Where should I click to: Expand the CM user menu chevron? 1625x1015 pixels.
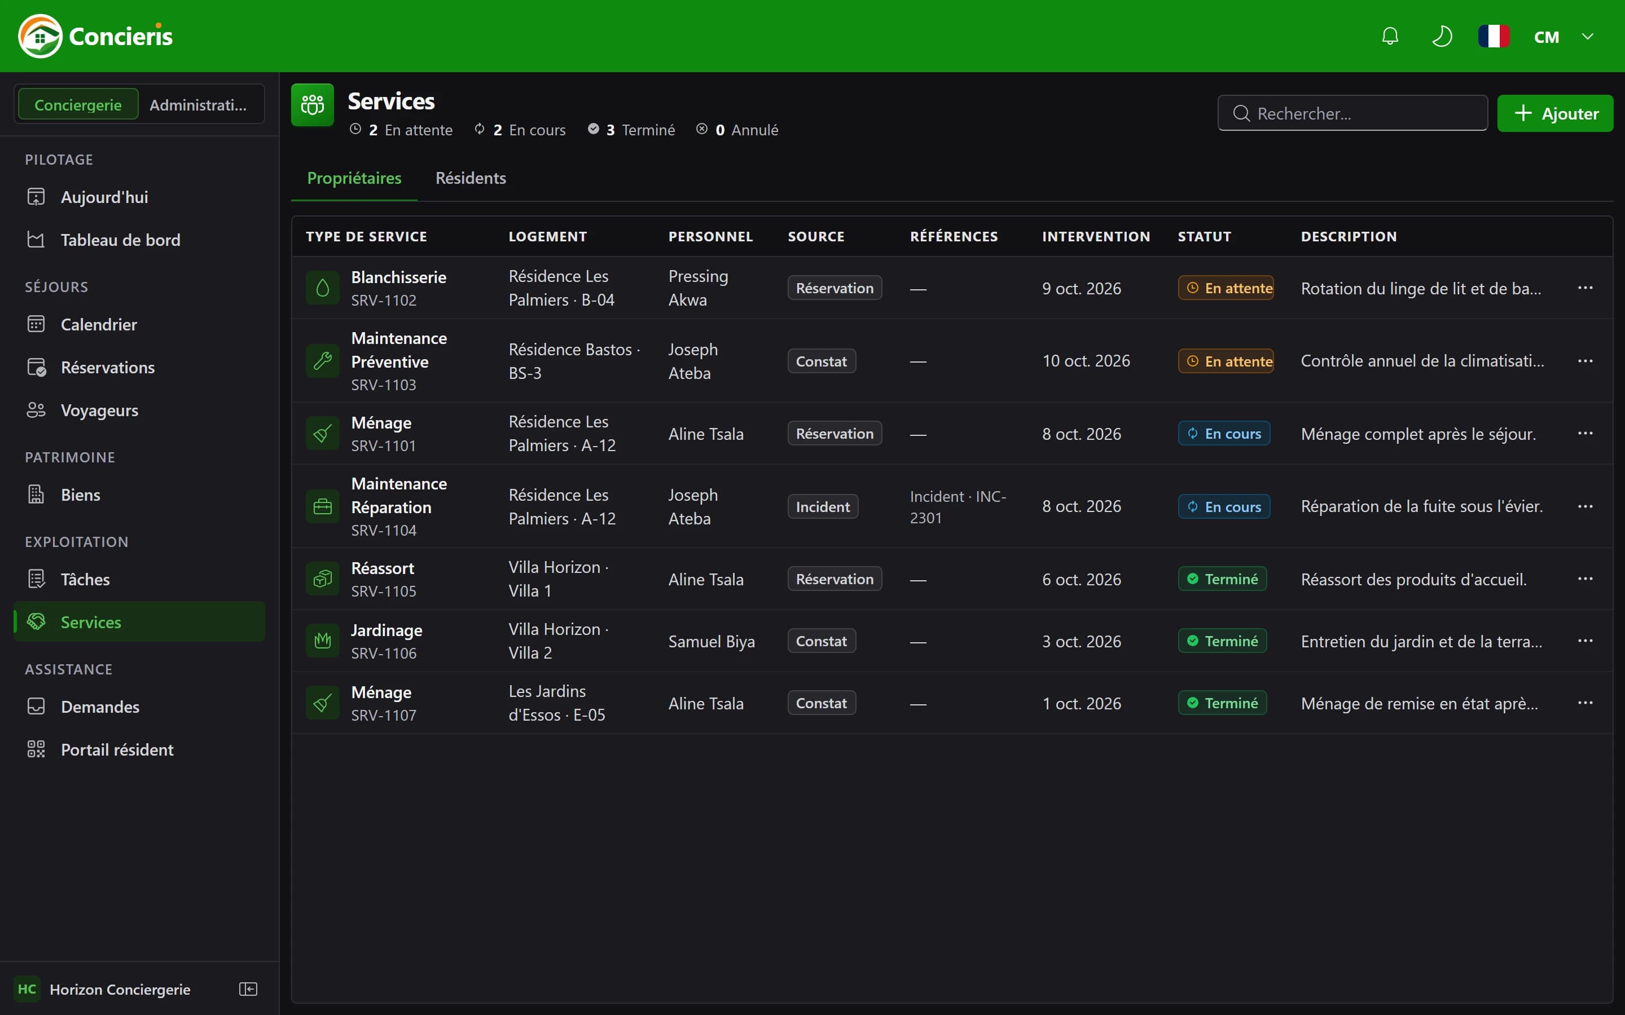1587,36
